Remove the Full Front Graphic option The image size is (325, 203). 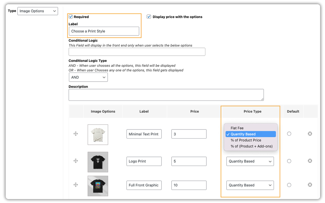[310, 185]
